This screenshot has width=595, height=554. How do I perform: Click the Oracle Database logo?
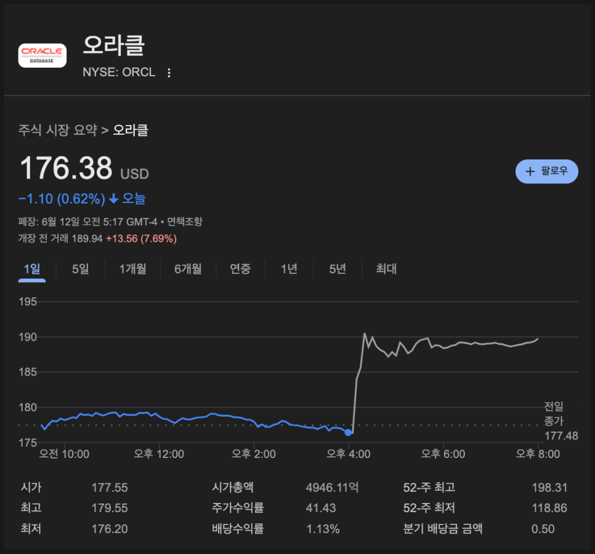pyautogui.click(x=42, y=55)
